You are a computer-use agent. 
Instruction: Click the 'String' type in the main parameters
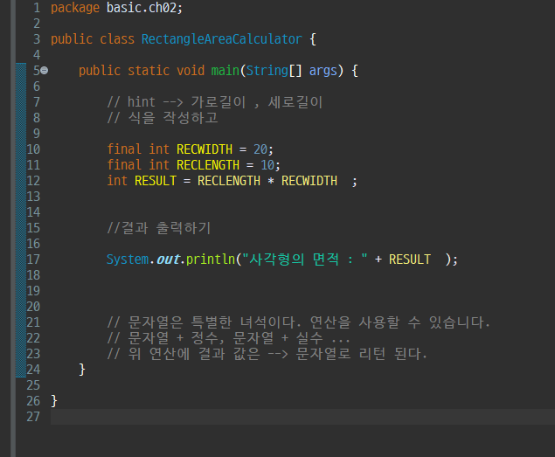(267, 71)
